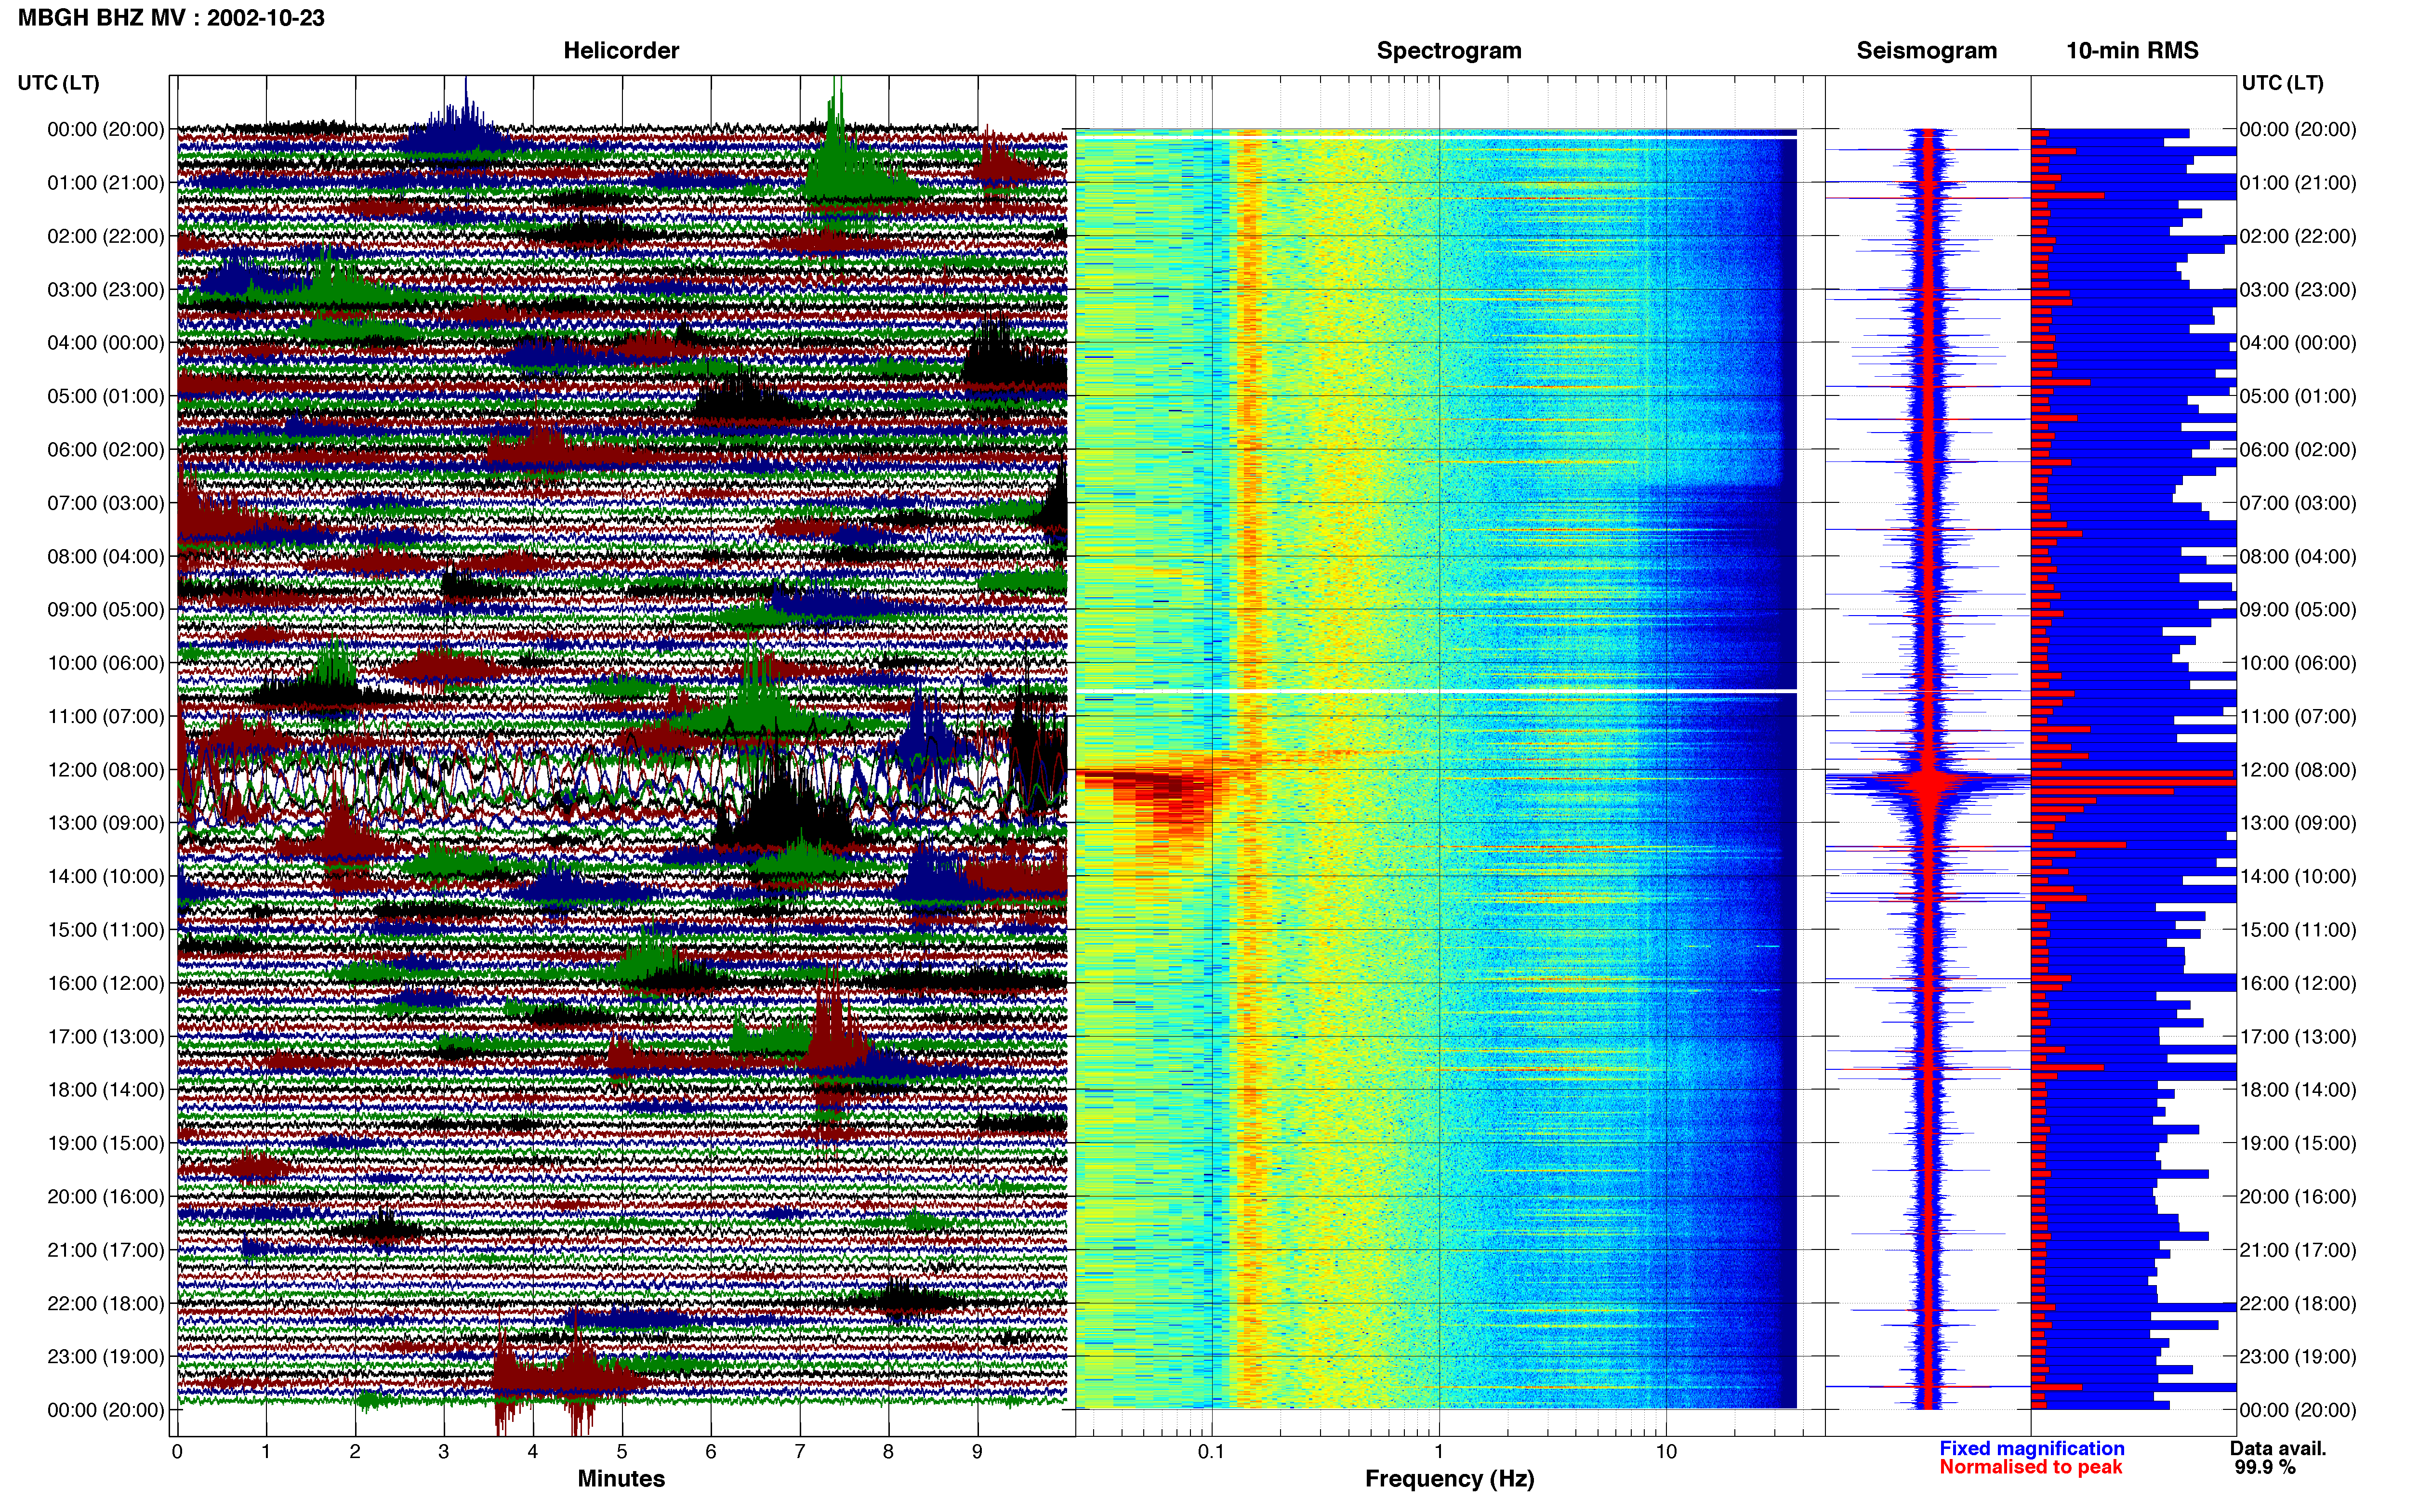Viewport: 2418px width, 1512px height.
Task: Click "01:00 (21:00)" on the Helicorder time axis
Action: point(106,183)
